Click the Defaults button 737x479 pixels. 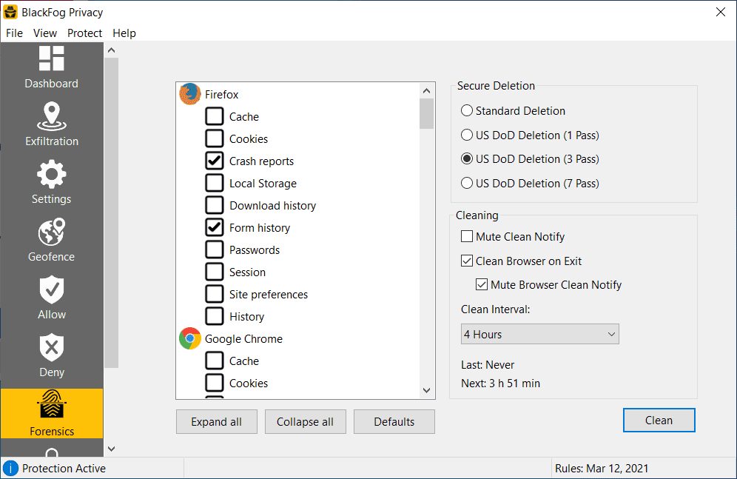tap(394, 422)
